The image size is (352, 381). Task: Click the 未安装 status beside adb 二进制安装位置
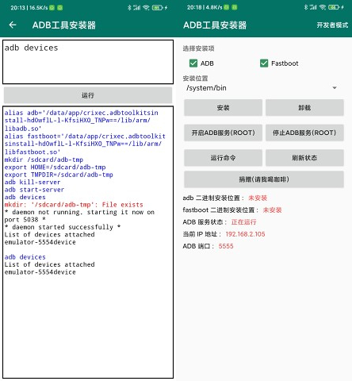258,198
